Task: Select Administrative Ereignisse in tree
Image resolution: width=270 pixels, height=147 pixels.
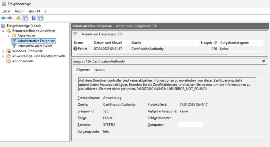Action: tap(36, 41)
